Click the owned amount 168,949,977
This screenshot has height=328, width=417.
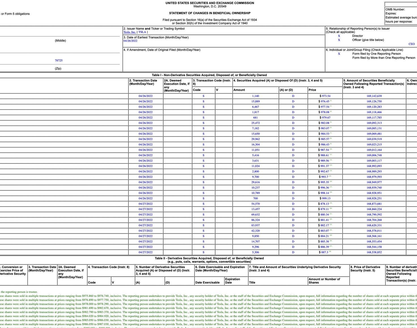point(374,182)
